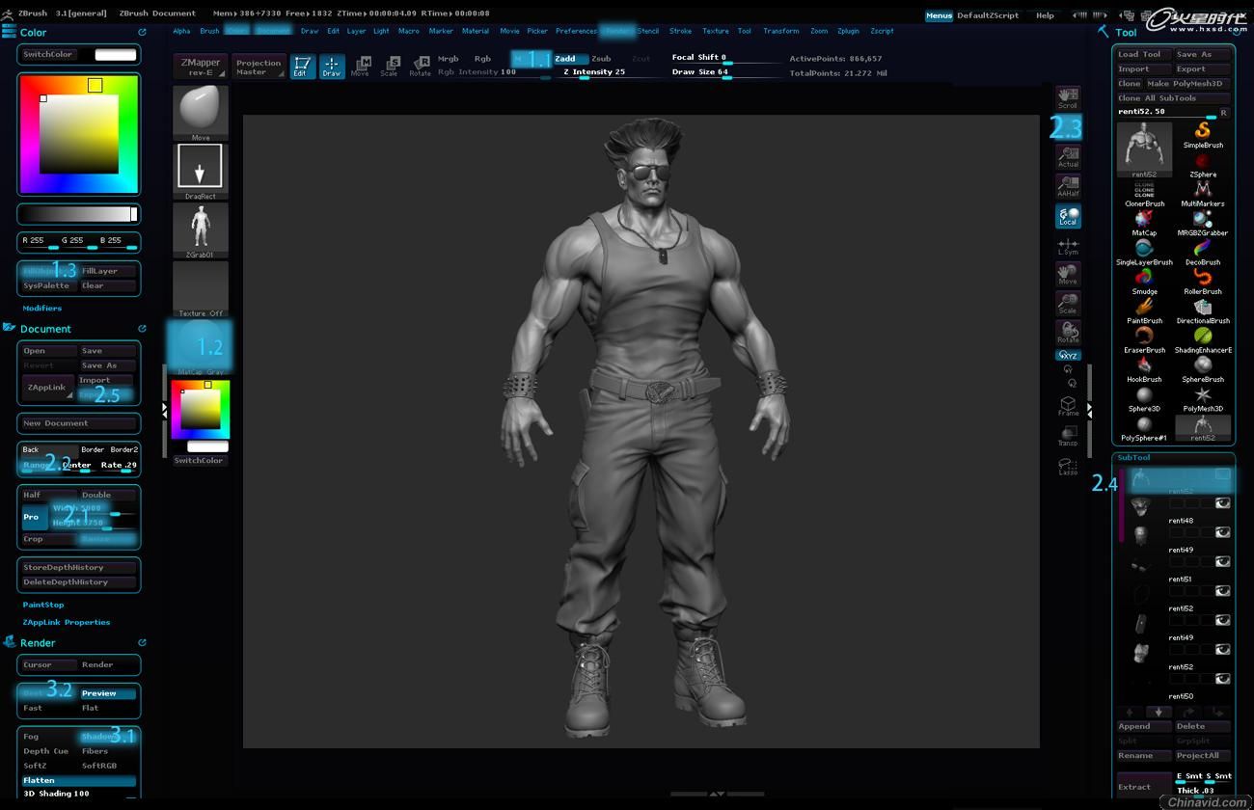Open the Zplugin menu
Viewport: 1254px width, 810px height.
tap(848, 31)
